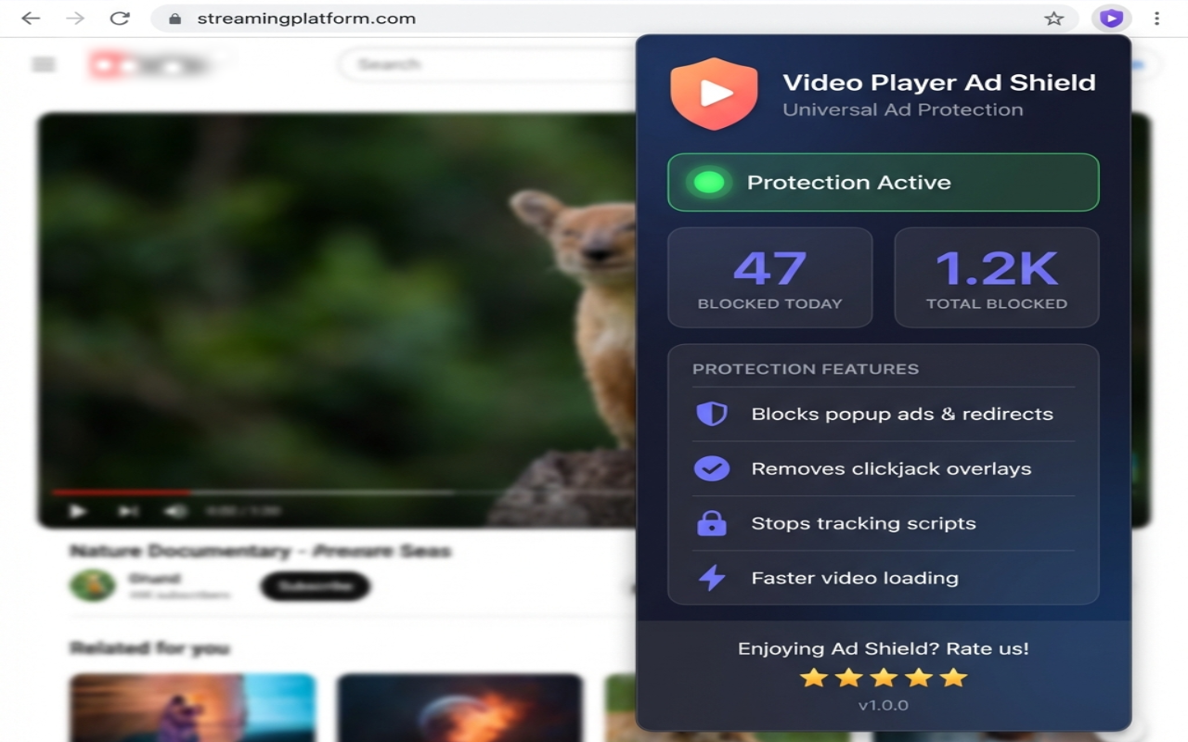1188x742 pixels.
Task: Click the tracking scripts lock icon
Action: point(711,523)
